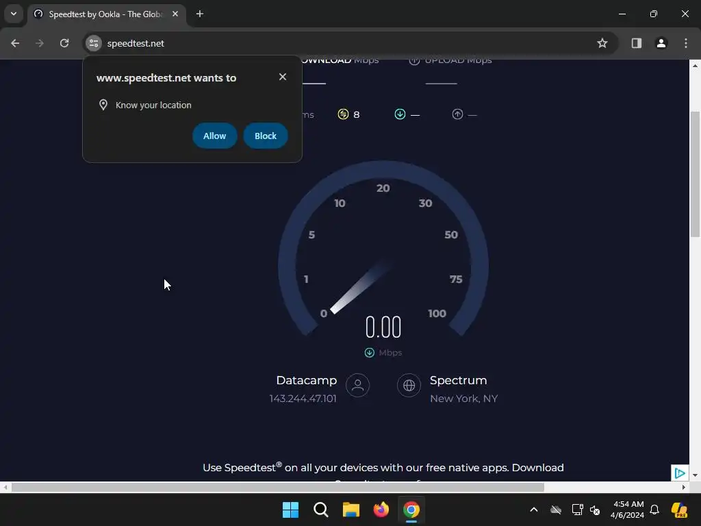Click the speedometer gauge needle
This screenshot has height=526, width=701.
click(x=360, y=287)
